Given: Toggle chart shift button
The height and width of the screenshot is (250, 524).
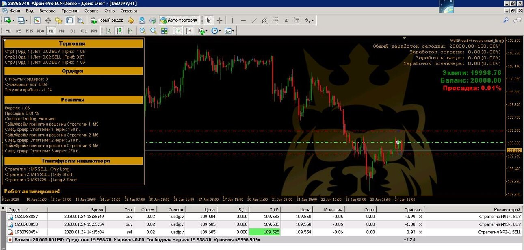Looking at the screenshot, I should (x=188, y=31).
